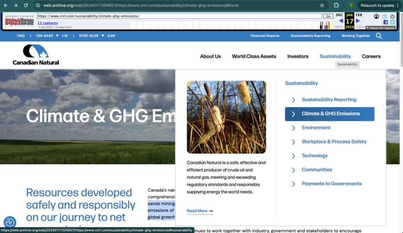Click the browser back arrow

pyautogui.click(x=6, y=6)
